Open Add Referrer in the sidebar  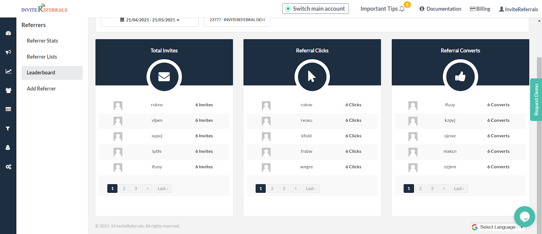click(x=41, y=89)
